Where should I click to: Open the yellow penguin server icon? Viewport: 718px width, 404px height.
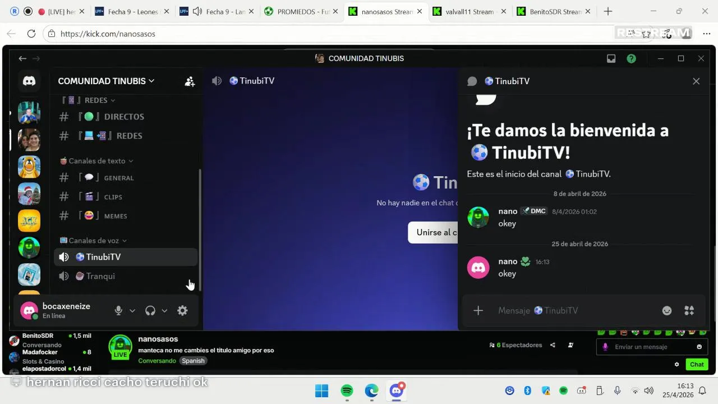29,167
